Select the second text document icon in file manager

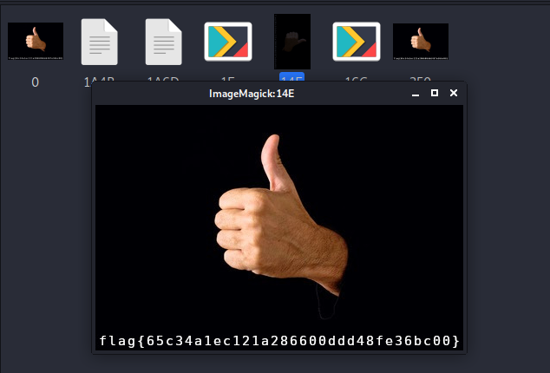pyautogui.click(x=163, y=42)
